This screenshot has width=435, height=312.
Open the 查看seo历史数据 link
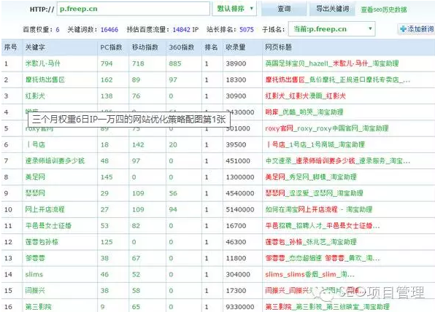(x=384, y=9)
